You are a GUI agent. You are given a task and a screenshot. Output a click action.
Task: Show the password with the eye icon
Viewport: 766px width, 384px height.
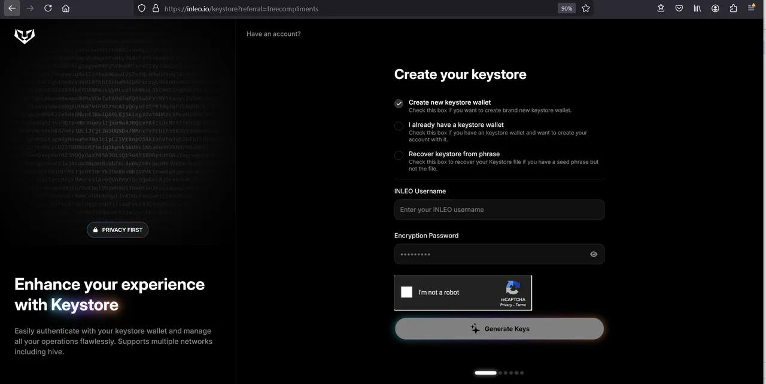coord(594,254)
